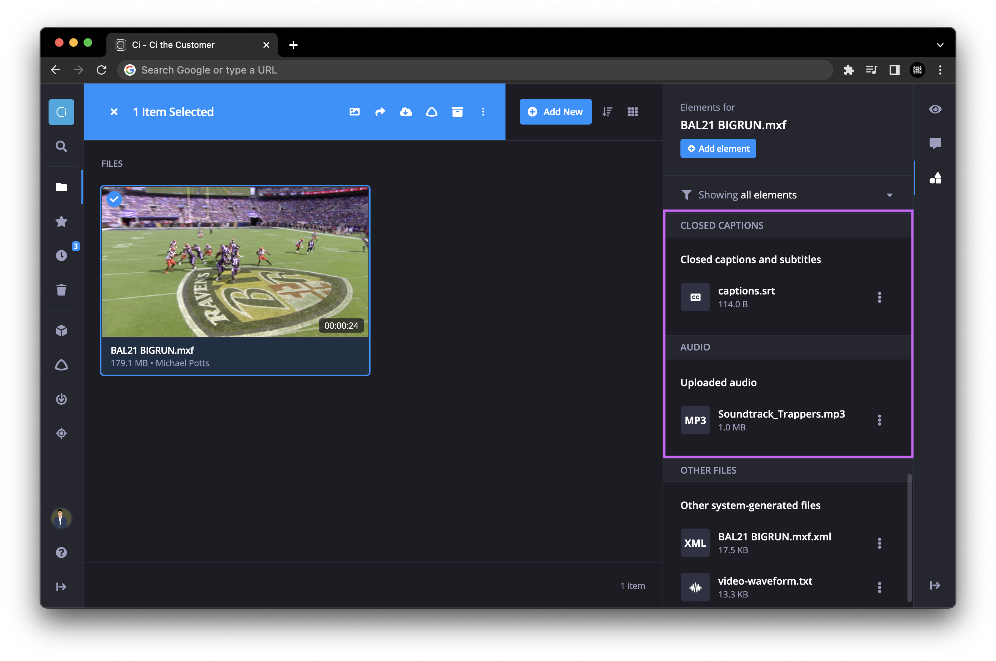Open the Chrome three-dot menu
This screenshot has width=996, height=661.
click(940, 70)
